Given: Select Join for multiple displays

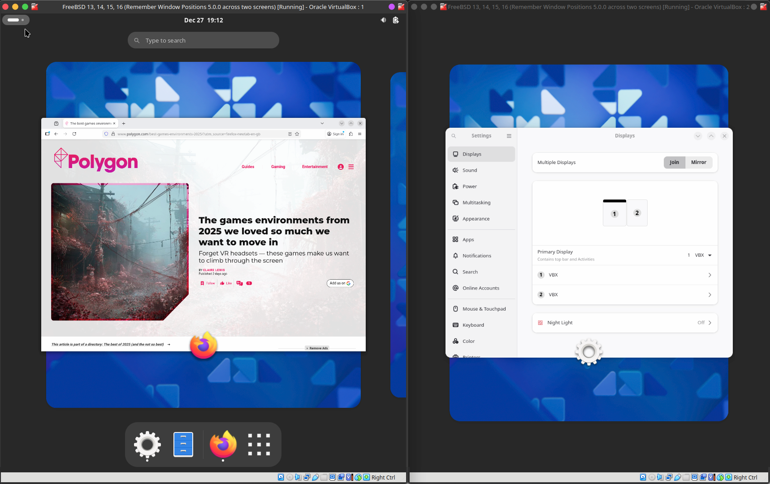Looking at the screenshot, I should 674,162.
